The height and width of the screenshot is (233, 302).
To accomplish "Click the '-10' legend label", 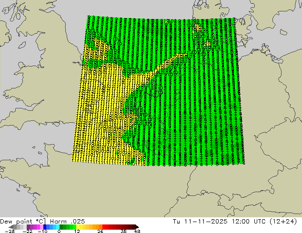I will tap(42, 231).
